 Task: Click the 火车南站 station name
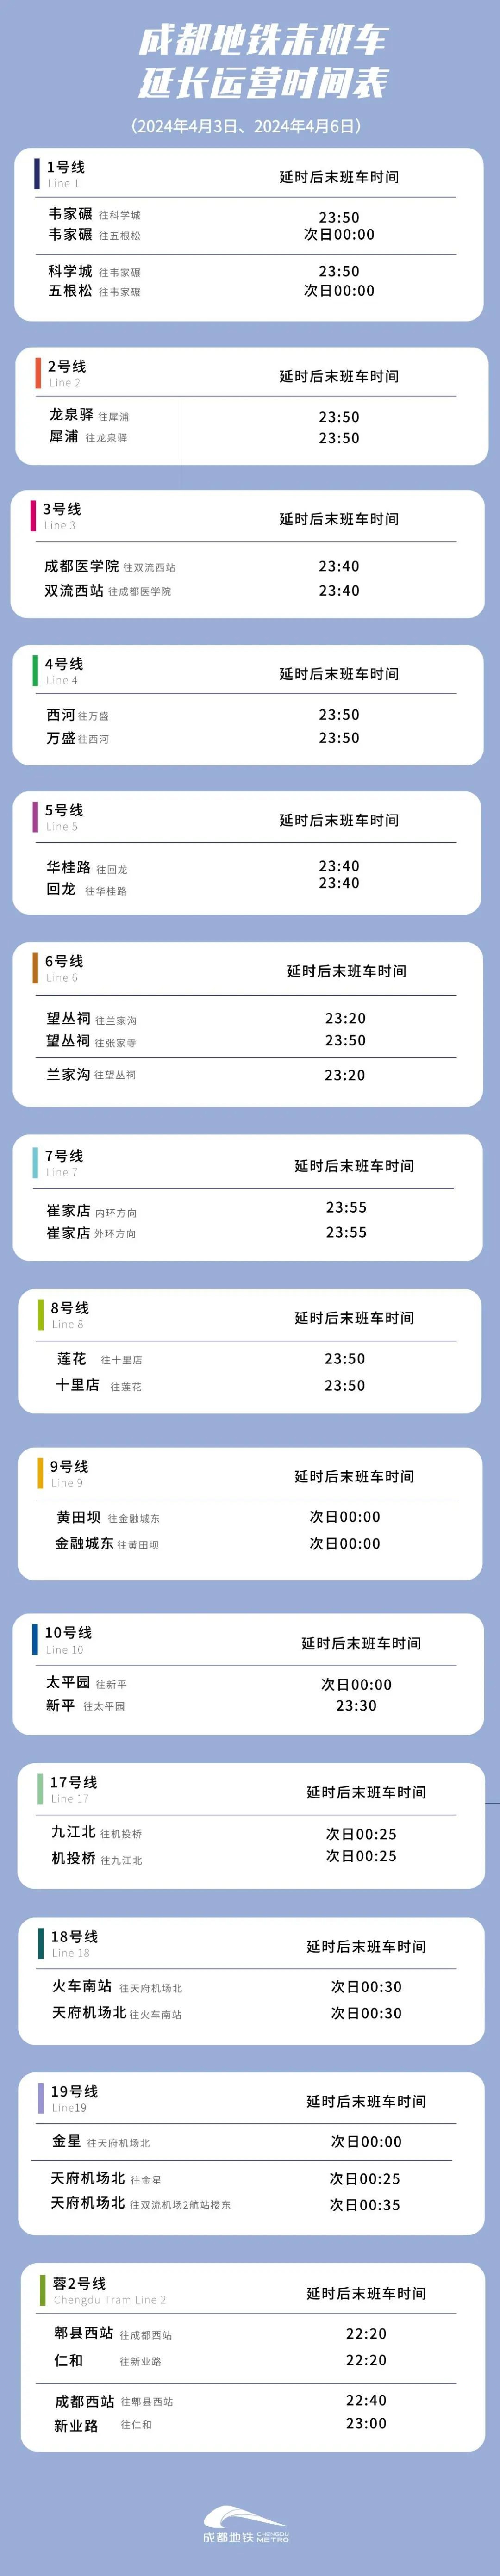pos(82,1986)
